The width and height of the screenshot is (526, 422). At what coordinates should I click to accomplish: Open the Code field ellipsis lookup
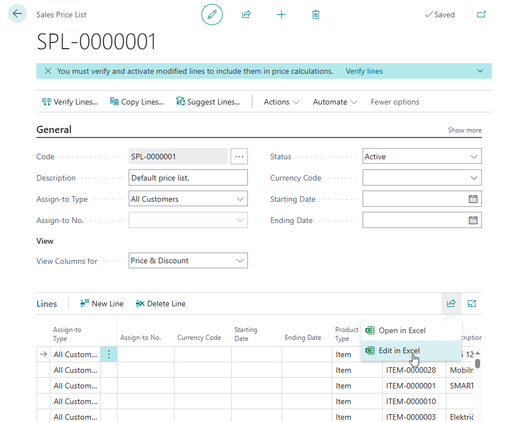(239, 156)
